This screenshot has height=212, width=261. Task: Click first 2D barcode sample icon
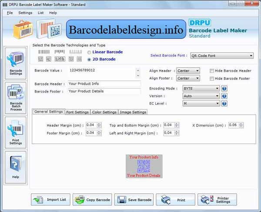coord(40,59)
